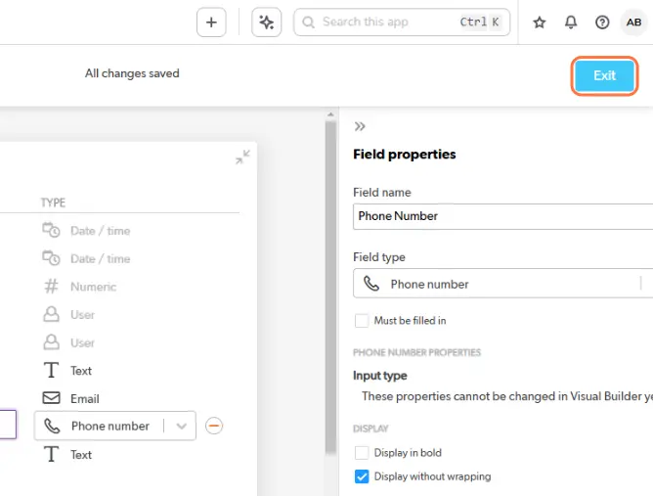Select the Numeric field type row
The height and width of the screenshot is (496, 653).
click(x=93, y=287)
